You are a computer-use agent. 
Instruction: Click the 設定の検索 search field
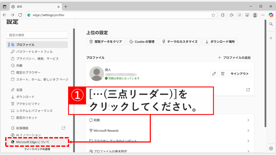37,35
